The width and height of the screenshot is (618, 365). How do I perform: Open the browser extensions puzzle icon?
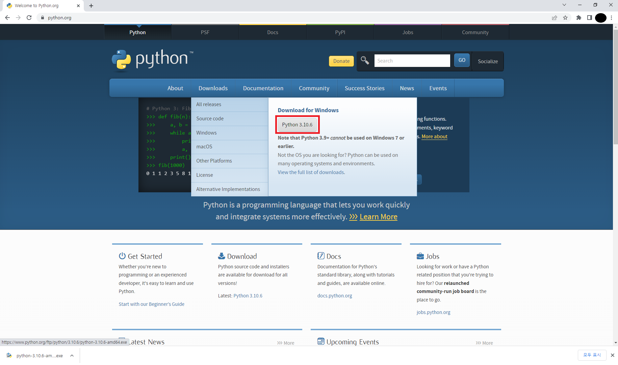579,18
